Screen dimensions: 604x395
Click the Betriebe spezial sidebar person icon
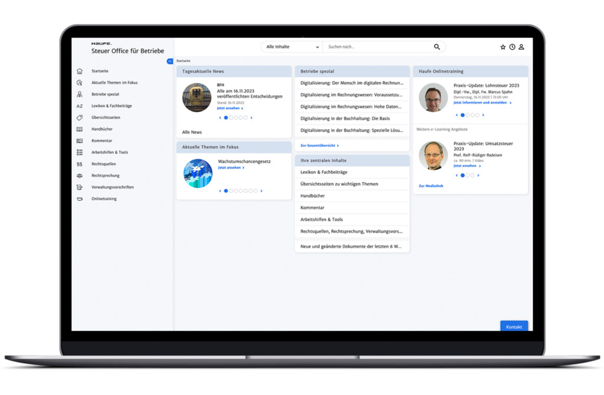click(80, 94)
